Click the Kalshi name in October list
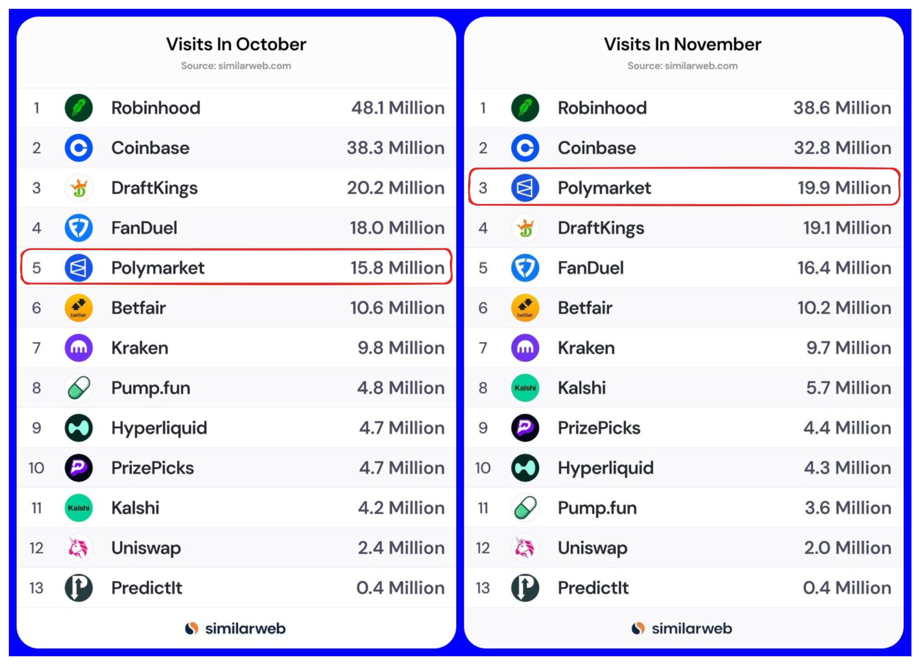Screen dimensions: 920x665 (135, 508)
